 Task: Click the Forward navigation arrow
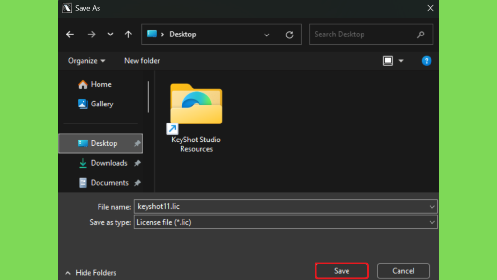click(92, 35)
